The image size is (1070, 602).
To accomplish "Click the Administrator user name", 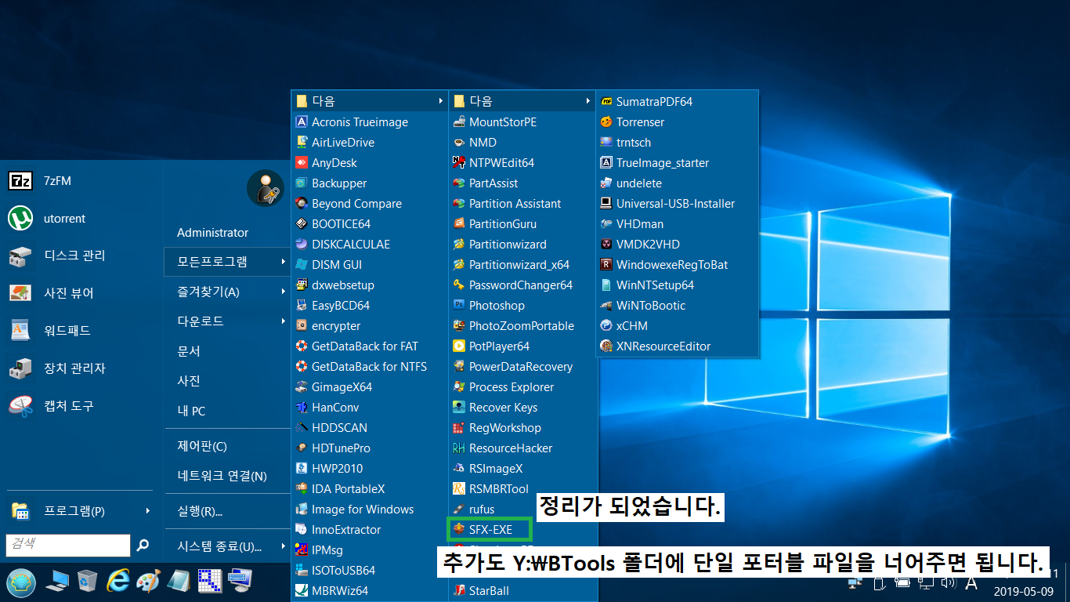I will (x=212, y=233).
